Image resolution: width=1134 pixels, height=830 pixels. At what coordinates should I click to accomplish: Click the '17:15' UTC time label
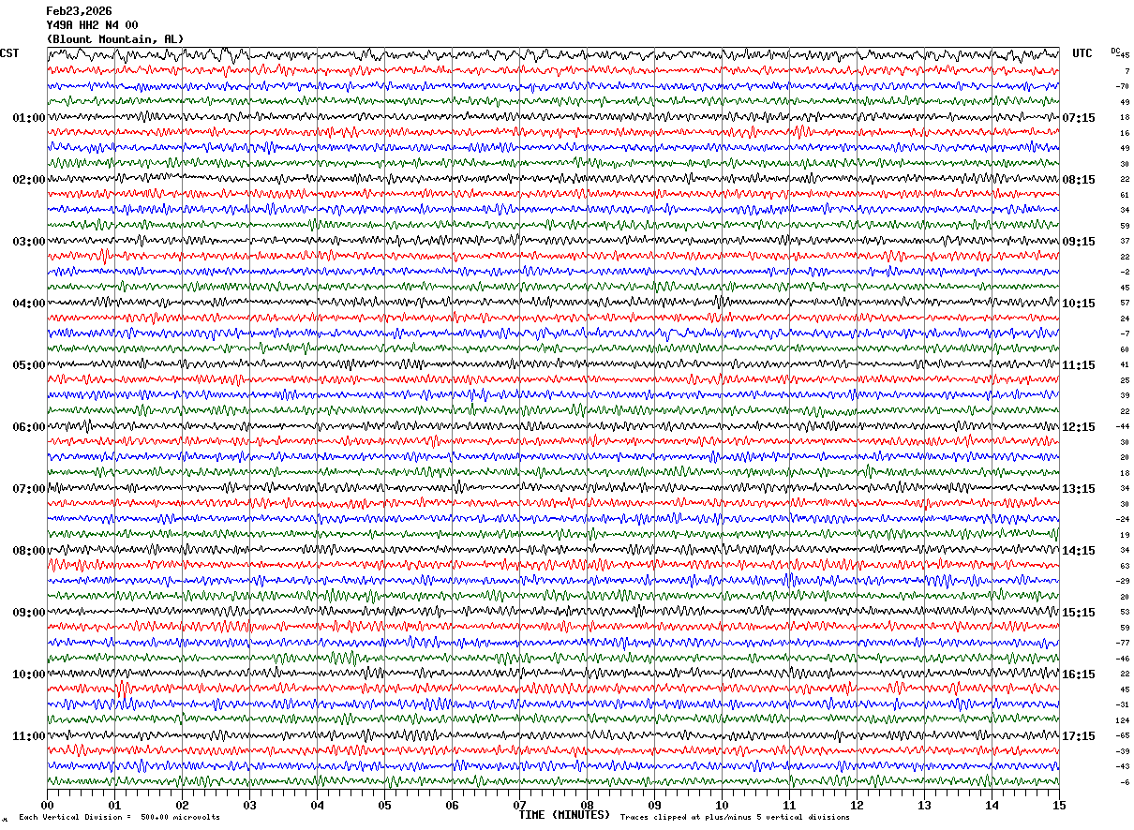tap(1079, 736)
